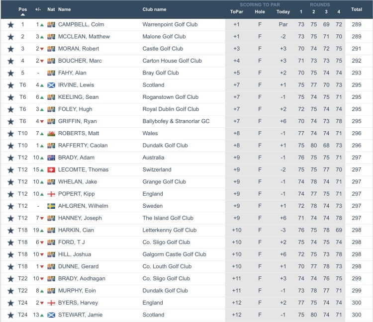373x322 pixels.
Task: Click the Scotland flag for IRVINE, Lewis
Action: [51, 85]
